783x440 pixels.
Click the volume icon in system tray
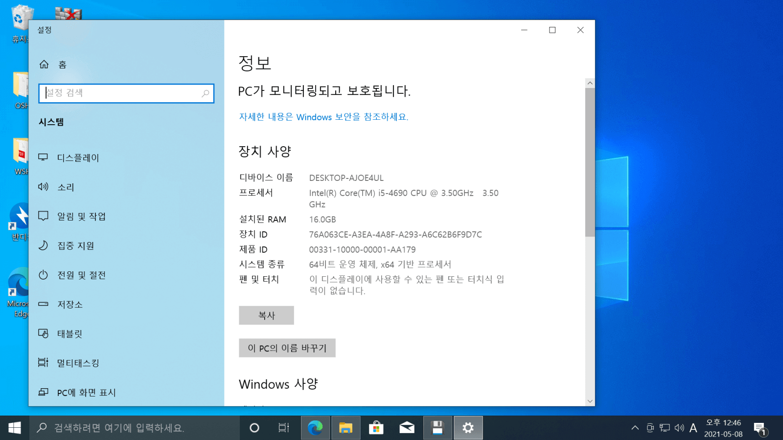tap(679, 428)
